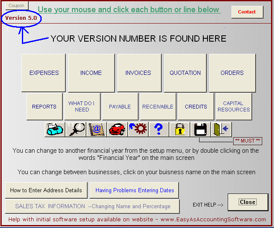Open the INCOME help section
Viewport: 274px width, 228px height.
tap(91, 73)
